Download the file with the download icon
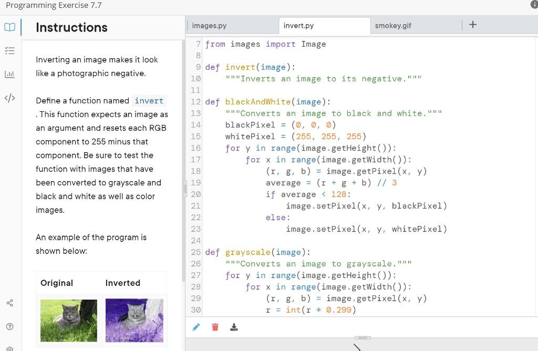 tap(234, 327)
